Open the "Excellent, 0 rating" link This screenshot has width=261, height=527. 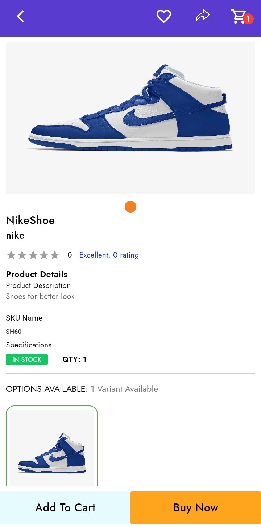[109, 255]
